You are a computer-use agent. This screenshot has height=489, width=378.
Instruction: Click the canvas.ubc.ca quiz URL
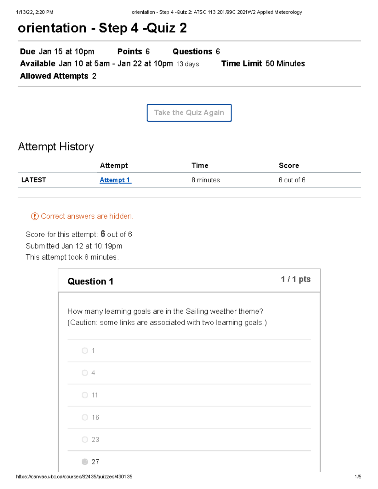[75, 477]
